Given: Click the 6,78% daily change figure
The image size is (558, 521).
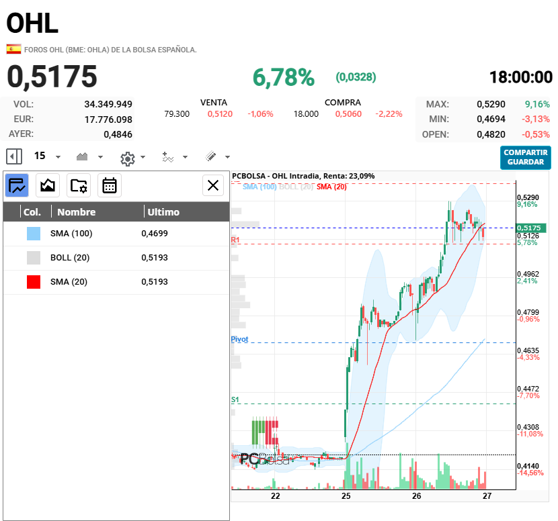Looking at the screenshot, I should 284,77.
